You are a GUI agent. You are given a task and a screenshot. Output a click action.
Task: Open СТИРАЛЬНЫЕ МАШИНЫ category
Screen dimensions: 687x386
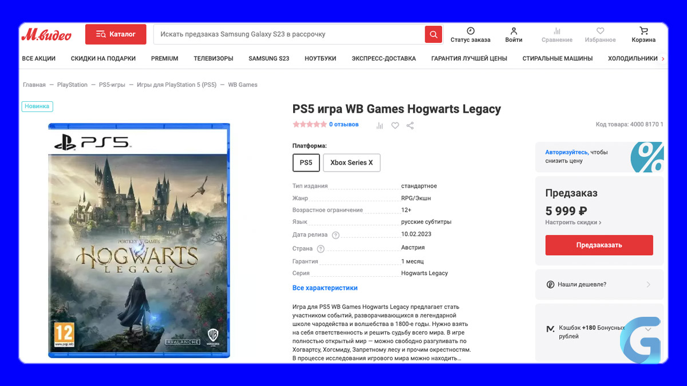point(558,58)
